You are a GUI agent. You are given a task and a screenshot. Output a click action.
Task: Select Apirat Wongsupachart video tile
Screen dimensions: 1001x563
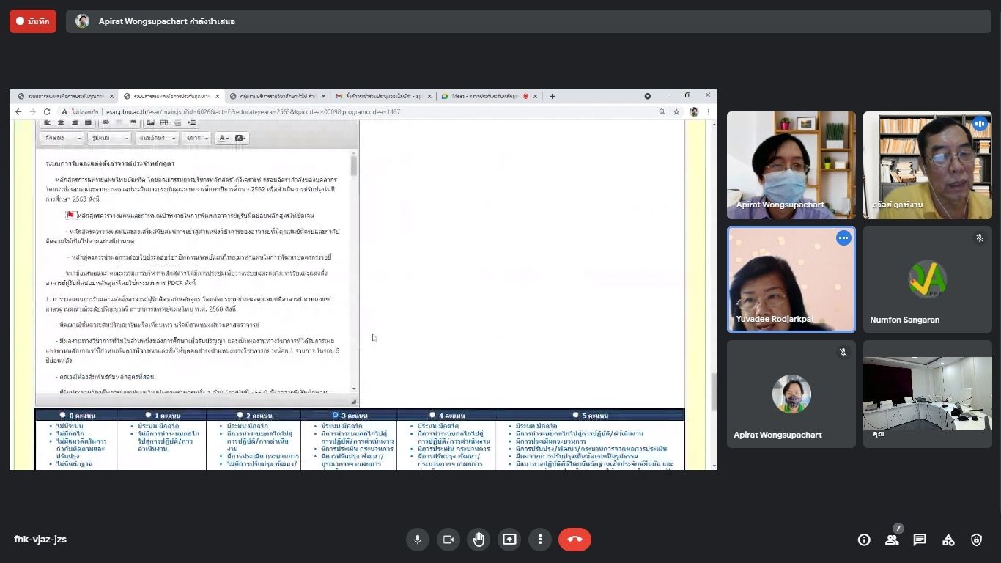click(791, 165)
